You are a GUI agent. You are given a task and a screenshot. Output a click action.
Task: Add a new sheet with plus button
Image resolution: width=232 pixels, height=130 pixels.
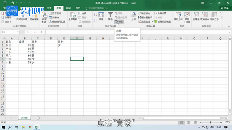[38, 118]
